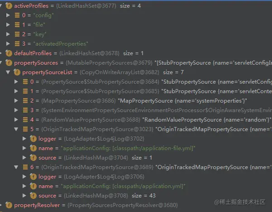Expand name of application.yml source
Screen dimensions: 272x212
(x=24, y=186)
